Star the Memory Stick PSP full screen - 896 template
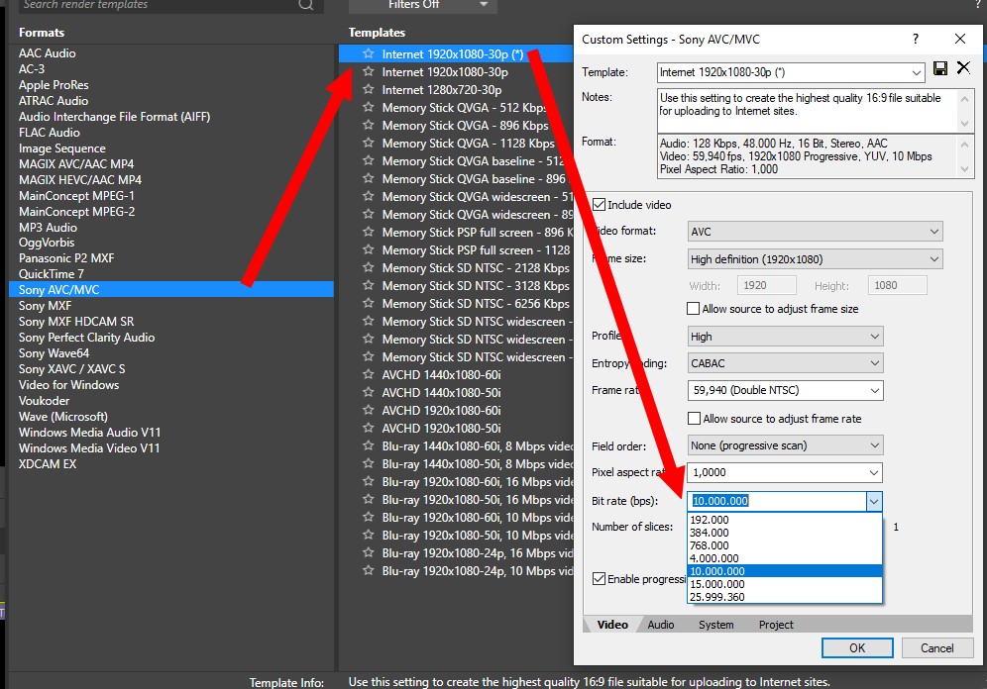The image size is (987, 689). pos(369,232)
